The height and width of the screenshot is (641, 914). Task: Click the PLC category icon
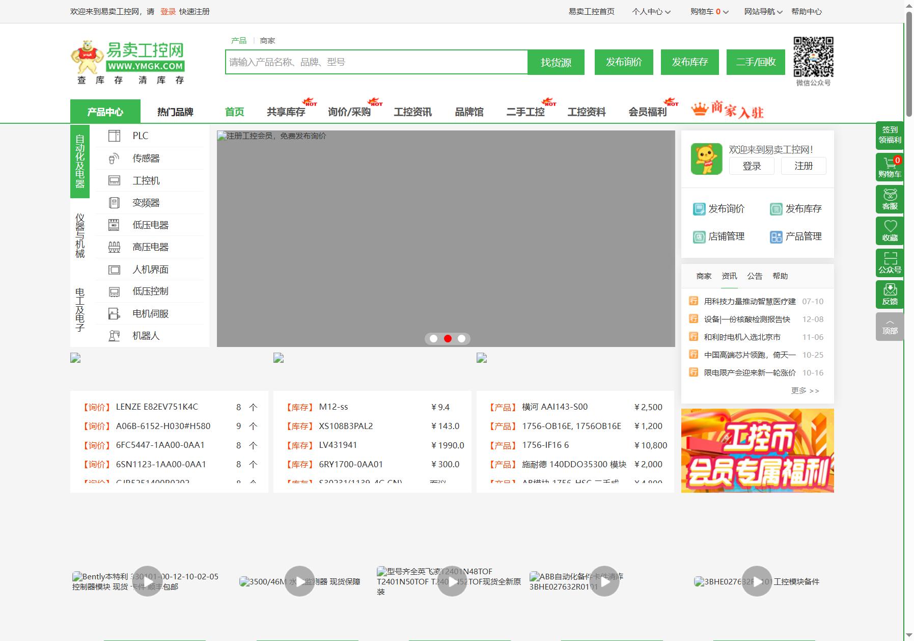point(115,136)
